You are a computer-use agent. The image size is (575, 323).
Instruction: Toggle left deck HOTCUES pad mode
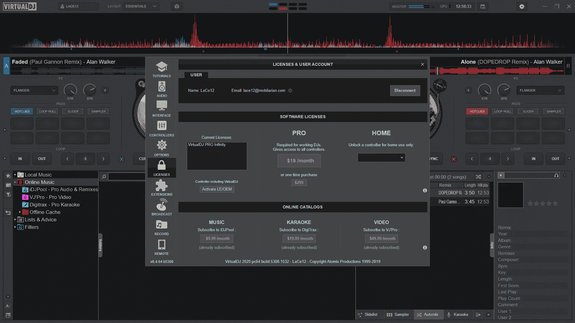pyautogui.click(x=22, y=111)
